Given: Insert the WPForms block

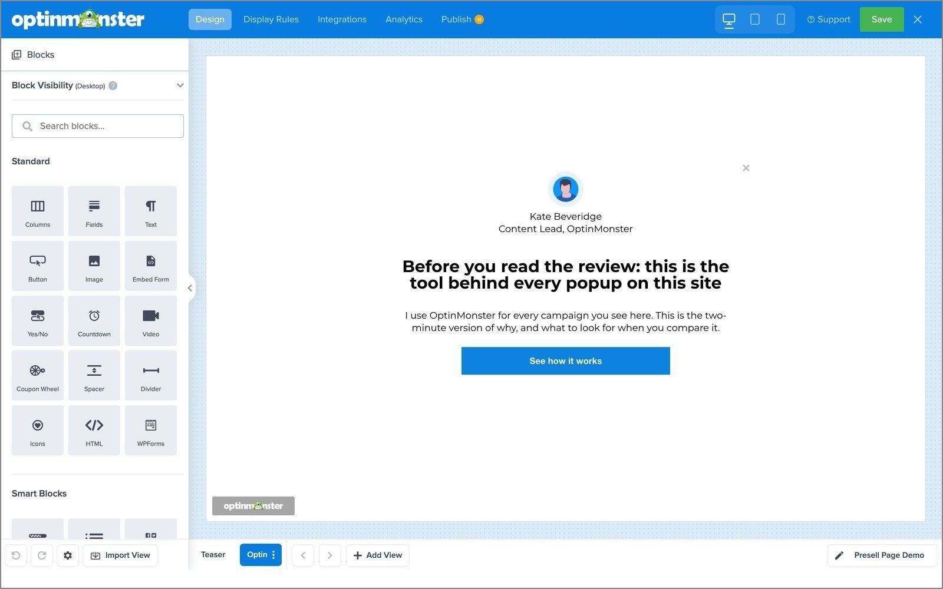Looking at the screenshot, I should (x=151, y=430).
